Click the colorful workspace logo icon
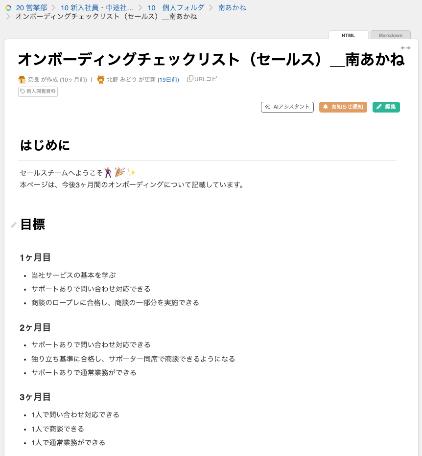This screenshot has height=456, width=422. tap(8, 8)
